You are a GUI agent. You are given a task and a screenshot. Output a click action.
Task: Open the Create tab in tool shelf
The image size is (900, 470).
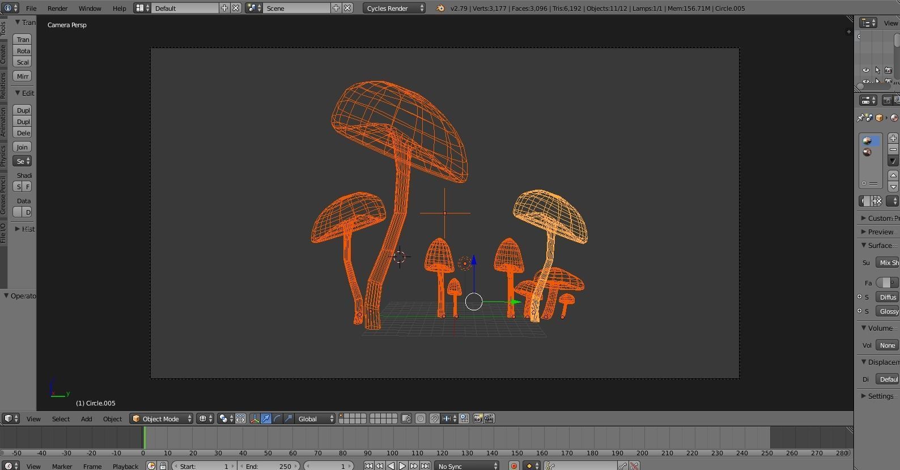[x=3, y=54]
